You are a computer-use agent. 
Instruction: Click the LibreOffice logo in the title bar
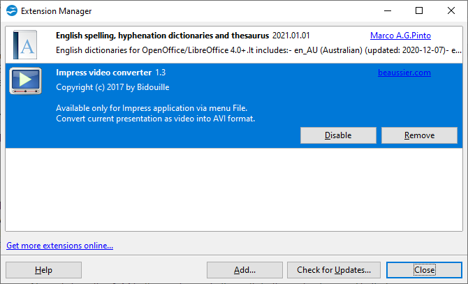[12, 10]
